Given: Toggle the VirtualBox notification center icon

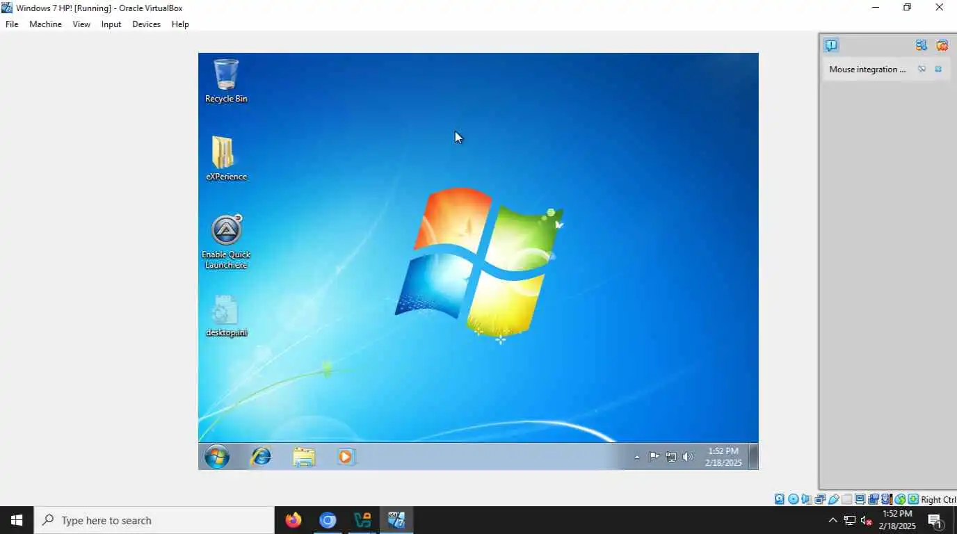Looking at the screenshot, I should tap(831, 45).
